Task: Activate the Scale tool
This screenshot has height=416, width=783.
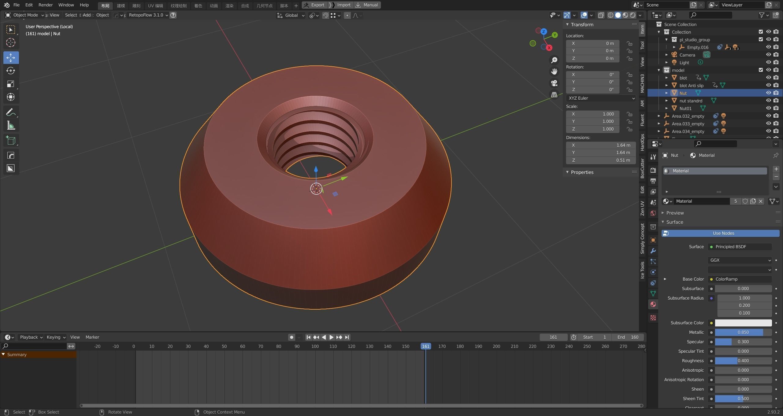Action: (x=11, y=84)
